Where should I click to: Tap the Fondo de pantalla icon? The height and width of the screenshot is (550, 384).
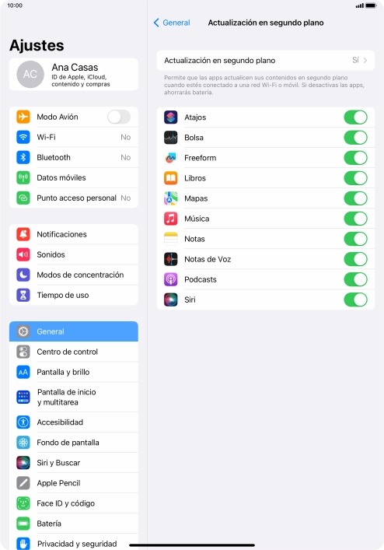(23, 443)
